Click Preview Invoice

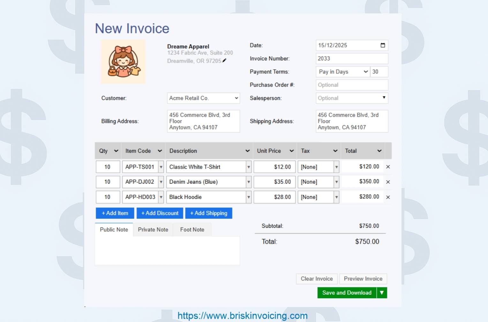(363, 279)
